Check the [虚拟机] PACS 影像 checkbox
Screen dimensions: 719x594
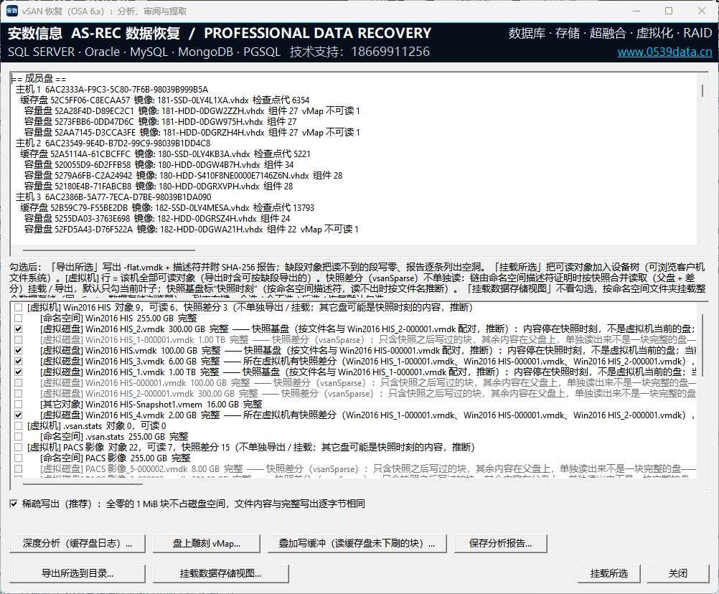tap(19, 448)
